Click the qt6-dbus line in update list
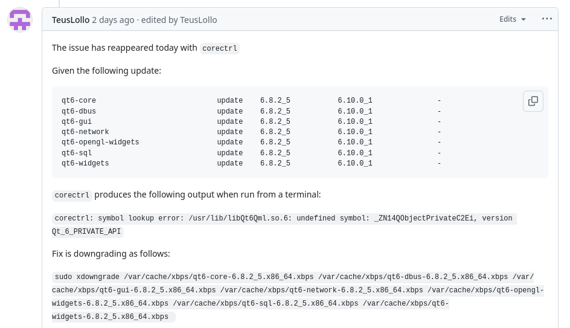This screenshot has width=570, height=328. pyautogui.click(x=78, y=112)
